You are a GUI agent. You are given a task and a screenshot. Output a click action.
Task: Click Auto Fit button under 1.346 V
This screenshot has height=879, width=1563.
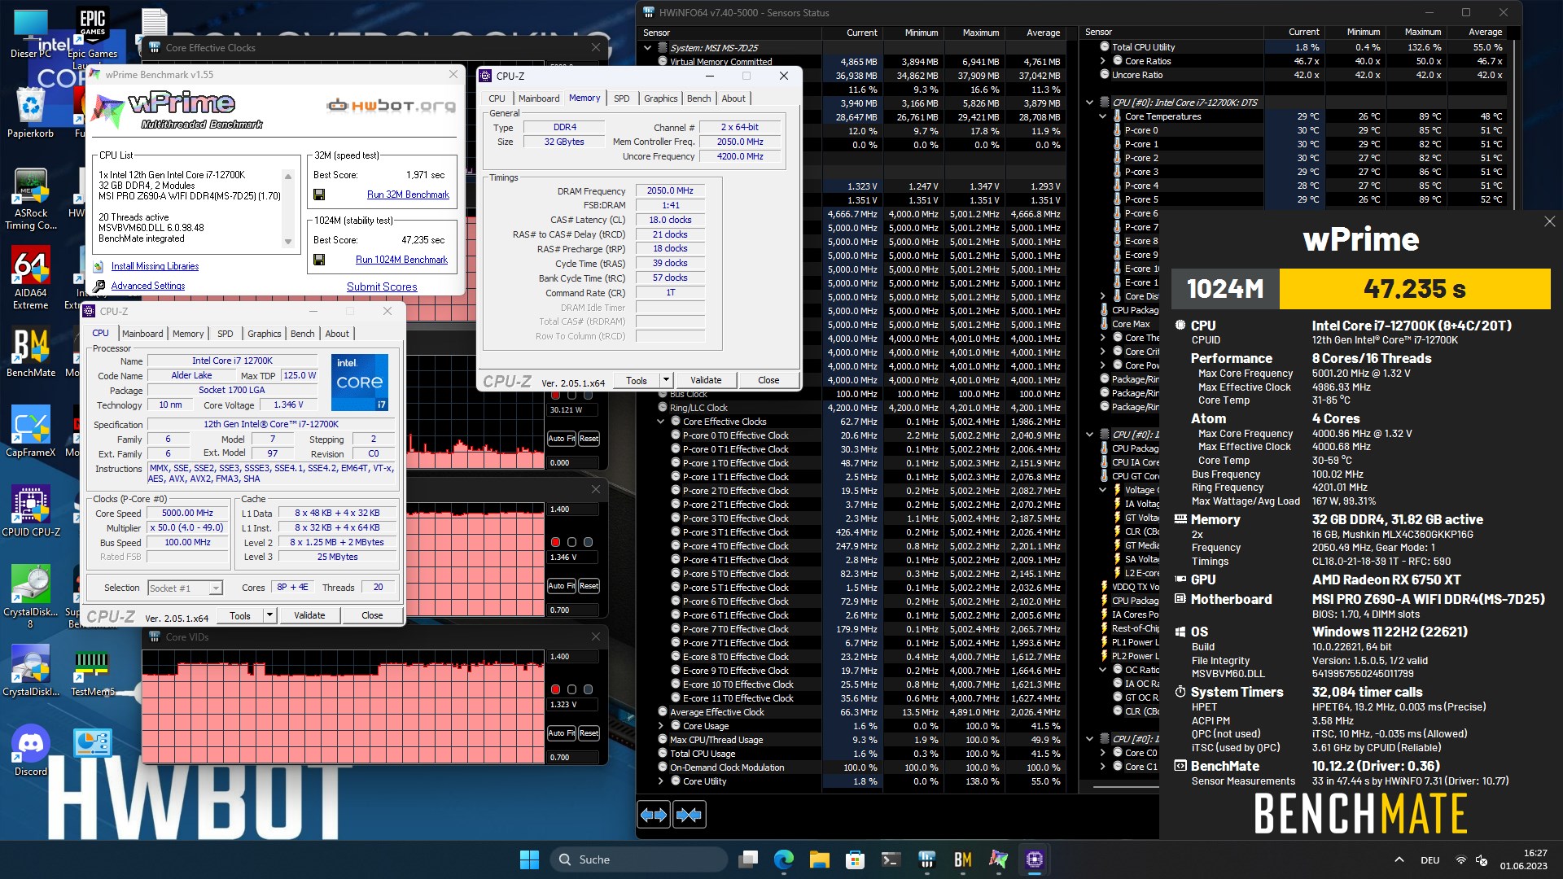pos(562,586)
